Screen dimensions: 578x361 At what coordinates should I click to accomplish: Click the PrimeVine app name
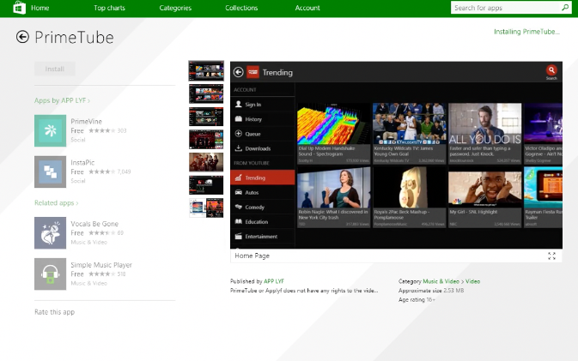(86, 122)
